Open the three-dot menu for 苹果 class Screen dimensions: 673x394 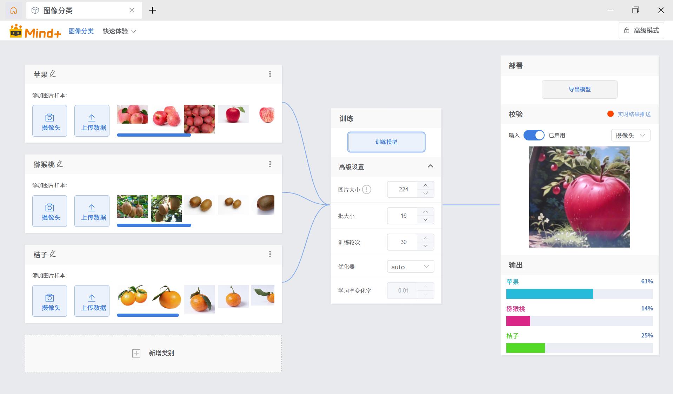[x=270, y=74]
